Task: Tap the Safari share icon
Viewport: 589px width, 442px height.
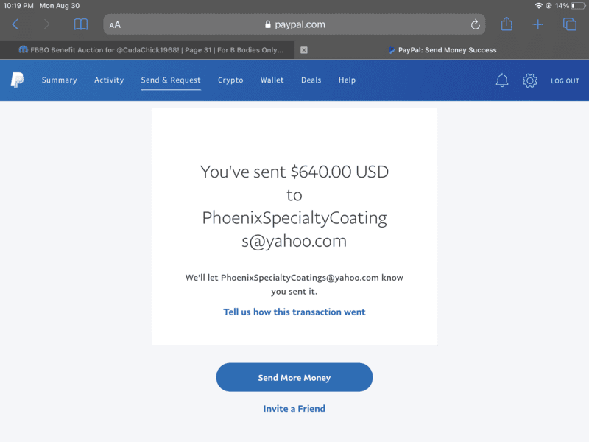Action: tap(507, 24)
